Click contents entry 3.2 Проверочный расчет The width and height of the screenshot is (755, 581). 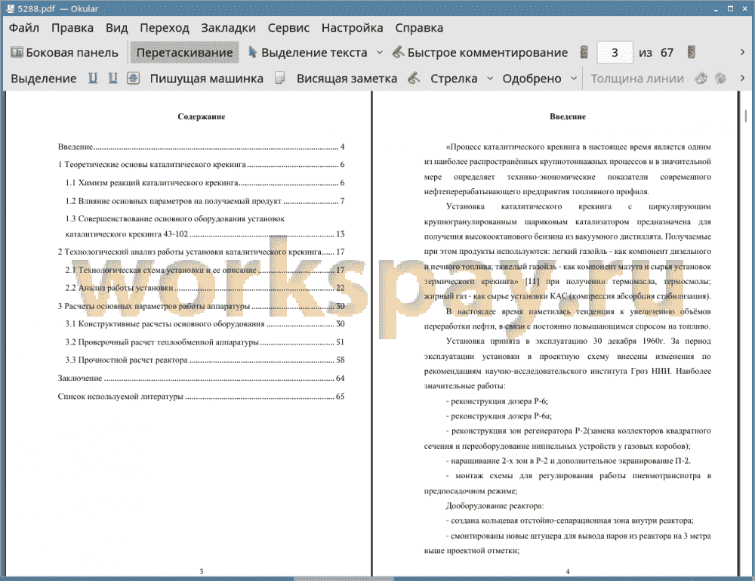tap(205, 342)
